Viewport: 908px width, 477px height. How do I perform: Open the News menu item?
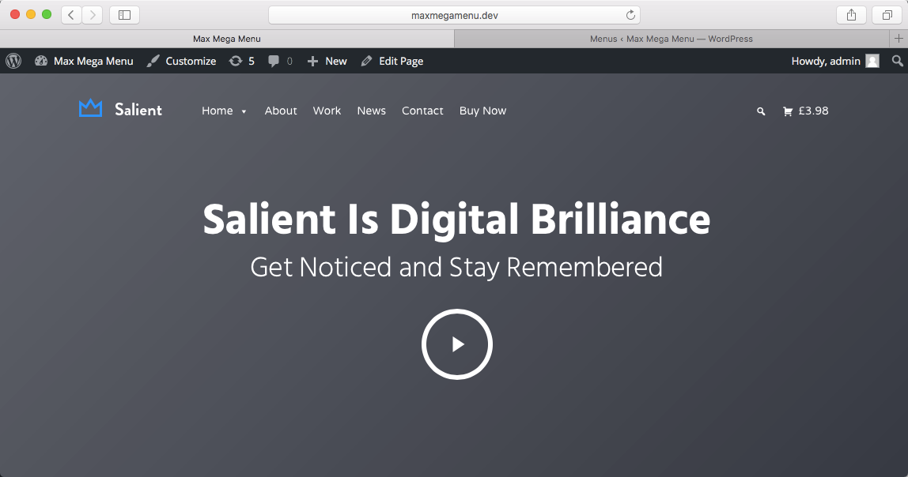point(371,111)
